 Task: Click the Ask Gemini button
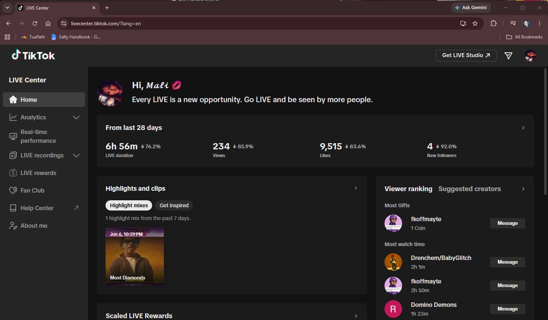point(471,8)
